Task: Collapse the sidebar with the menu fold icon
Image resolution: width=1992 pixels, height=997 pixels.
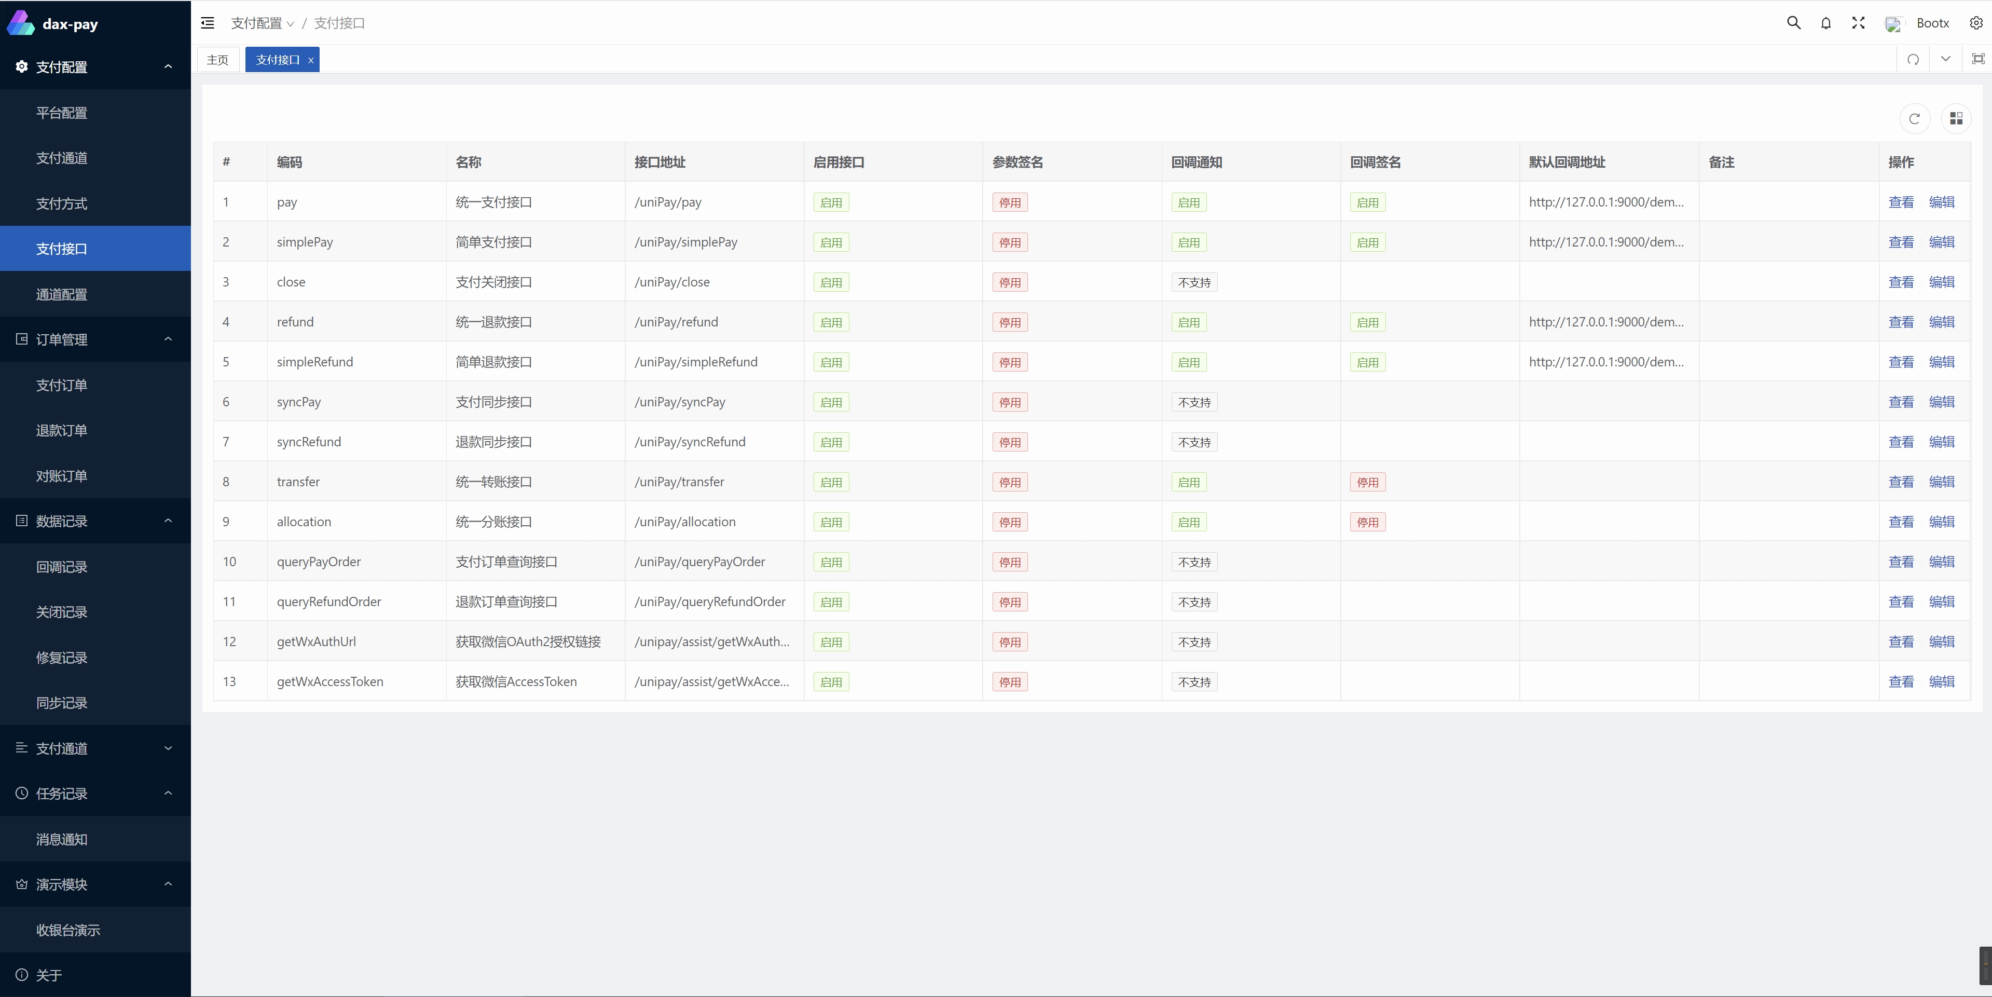Action: [x=207, y=23]
